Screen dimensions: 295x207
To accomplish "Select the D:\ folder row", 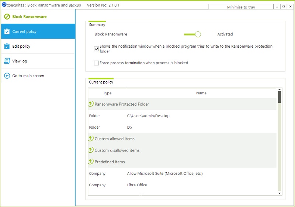I will click(182, 127).
